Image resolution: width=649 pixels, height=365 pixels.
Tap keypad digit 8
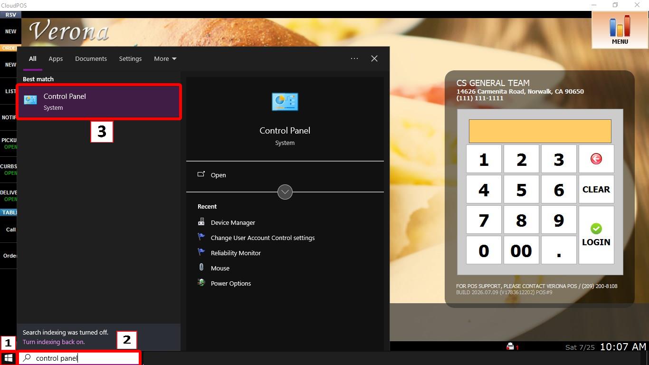521,220
